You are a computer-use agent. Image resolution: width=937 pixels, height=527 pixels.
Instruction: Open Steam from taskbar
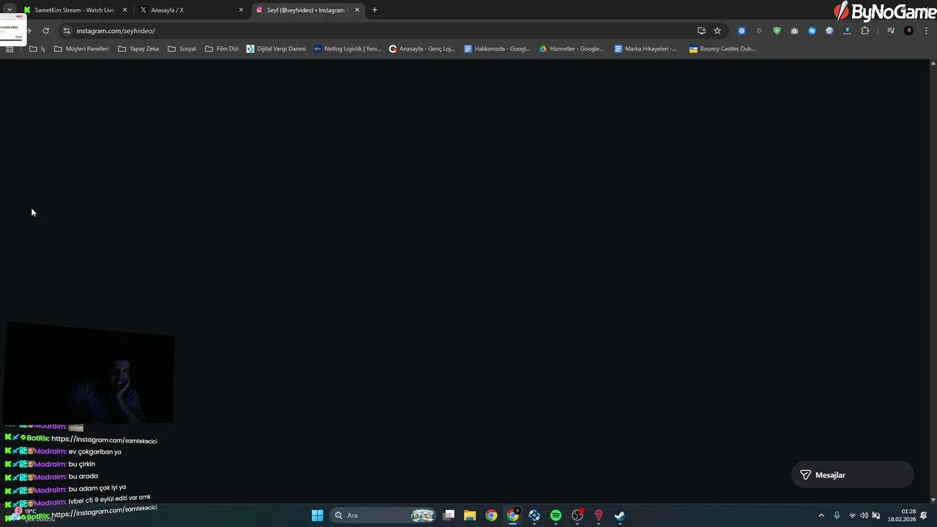[619, 515]
